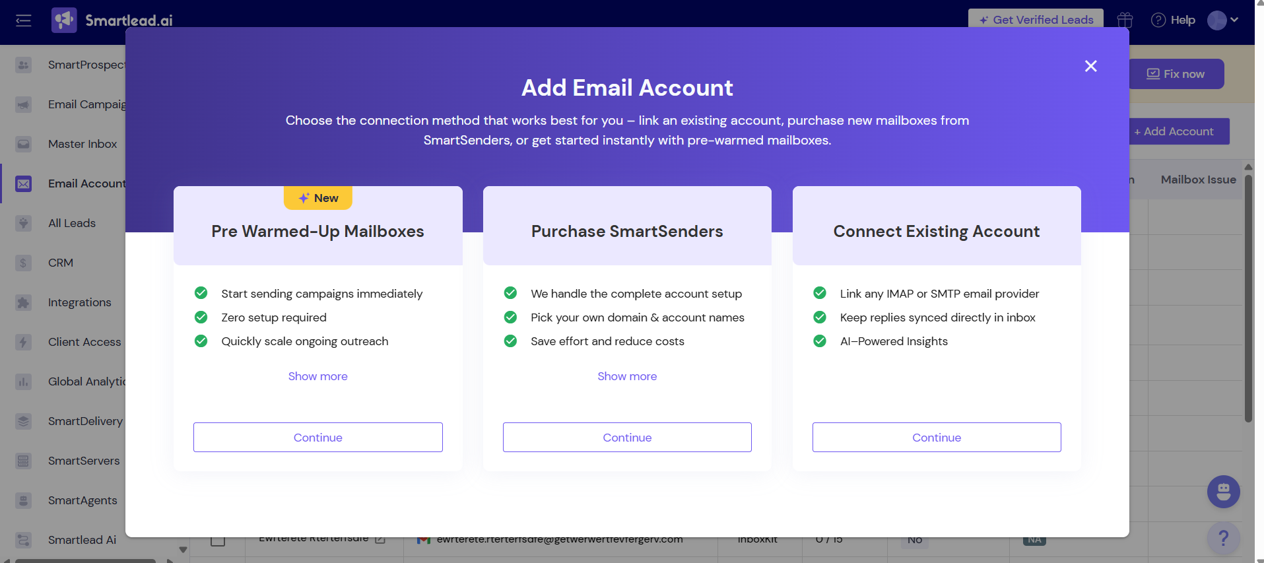Click the Integrations puzzle icon
The width and height of the screenshot is (1264, 563).
coord(24,302)
